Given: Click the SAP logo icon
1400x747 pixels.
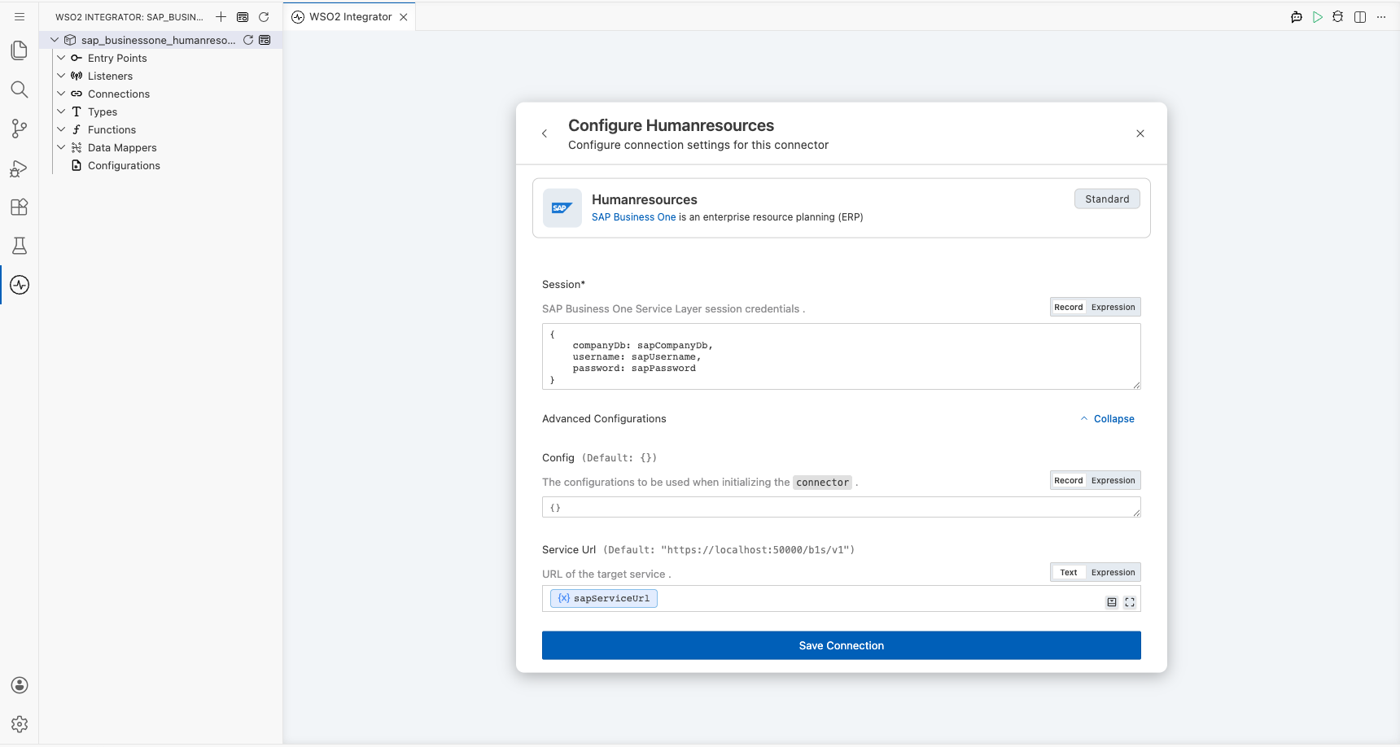Looking at the screenshot, I should 562,208.
